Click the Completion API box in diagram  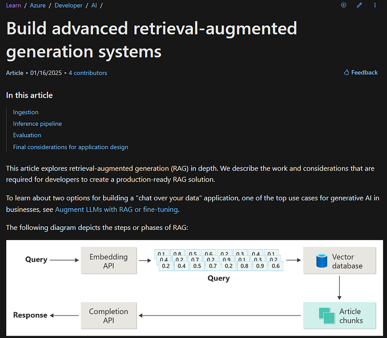tap(109, 316)
